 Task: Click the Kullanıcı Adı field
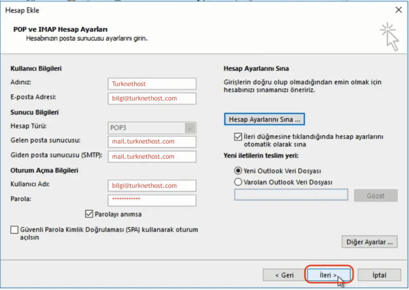152,186
